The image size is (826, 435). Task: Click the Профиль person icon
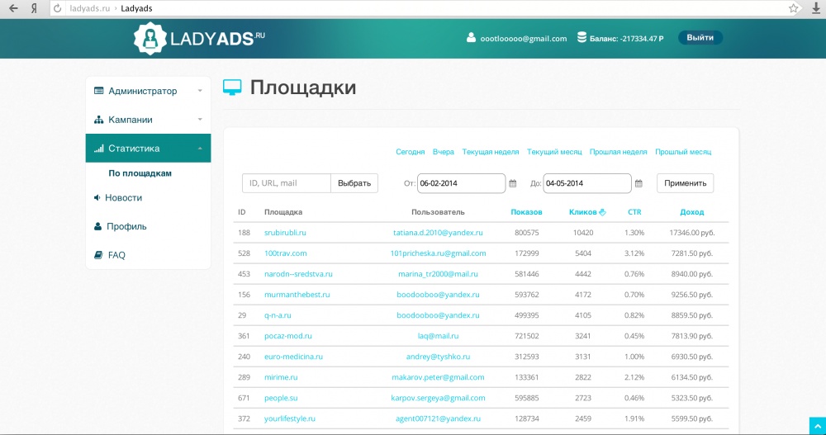pos(97,226)
